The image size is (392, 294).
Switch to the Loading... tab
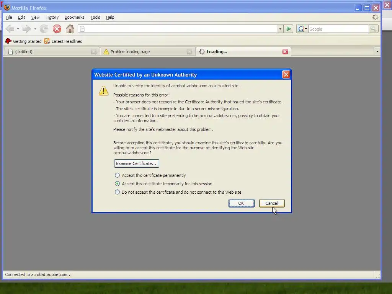point(243,52)
